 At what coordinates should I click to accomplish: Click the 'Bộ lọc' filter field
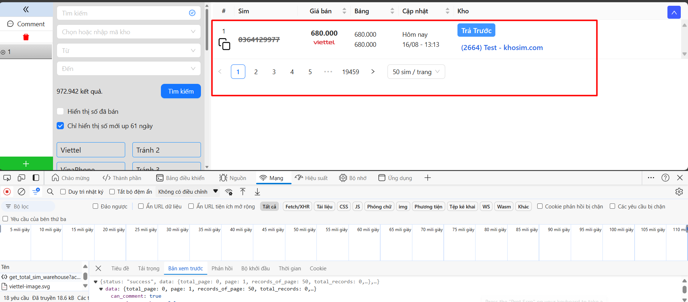[x=28, y=206]
